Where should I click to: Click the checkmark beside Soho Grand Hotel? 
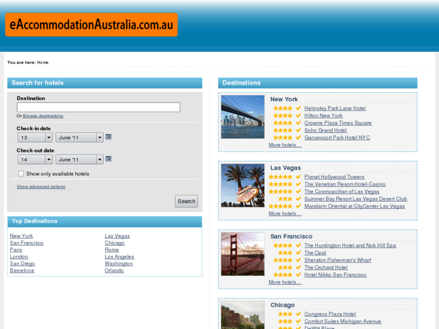[298, 130]
